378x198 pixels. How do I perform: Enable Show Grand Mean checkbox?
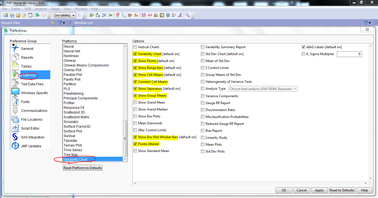tap(135, 102)
